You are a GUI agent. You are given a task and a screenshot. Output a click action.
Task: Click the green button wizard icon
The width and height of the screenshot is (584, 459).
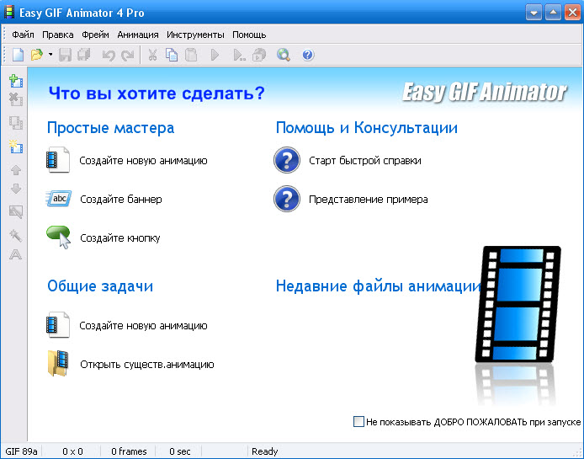(x=58, y=238)
